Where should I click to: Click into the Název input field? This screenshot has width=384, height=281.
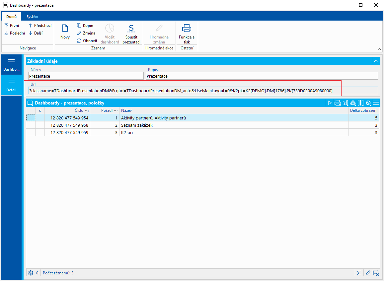86,76
